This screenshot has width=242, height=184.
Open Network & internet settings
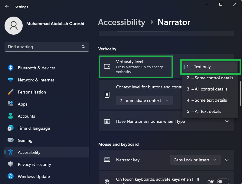[36, 80]
